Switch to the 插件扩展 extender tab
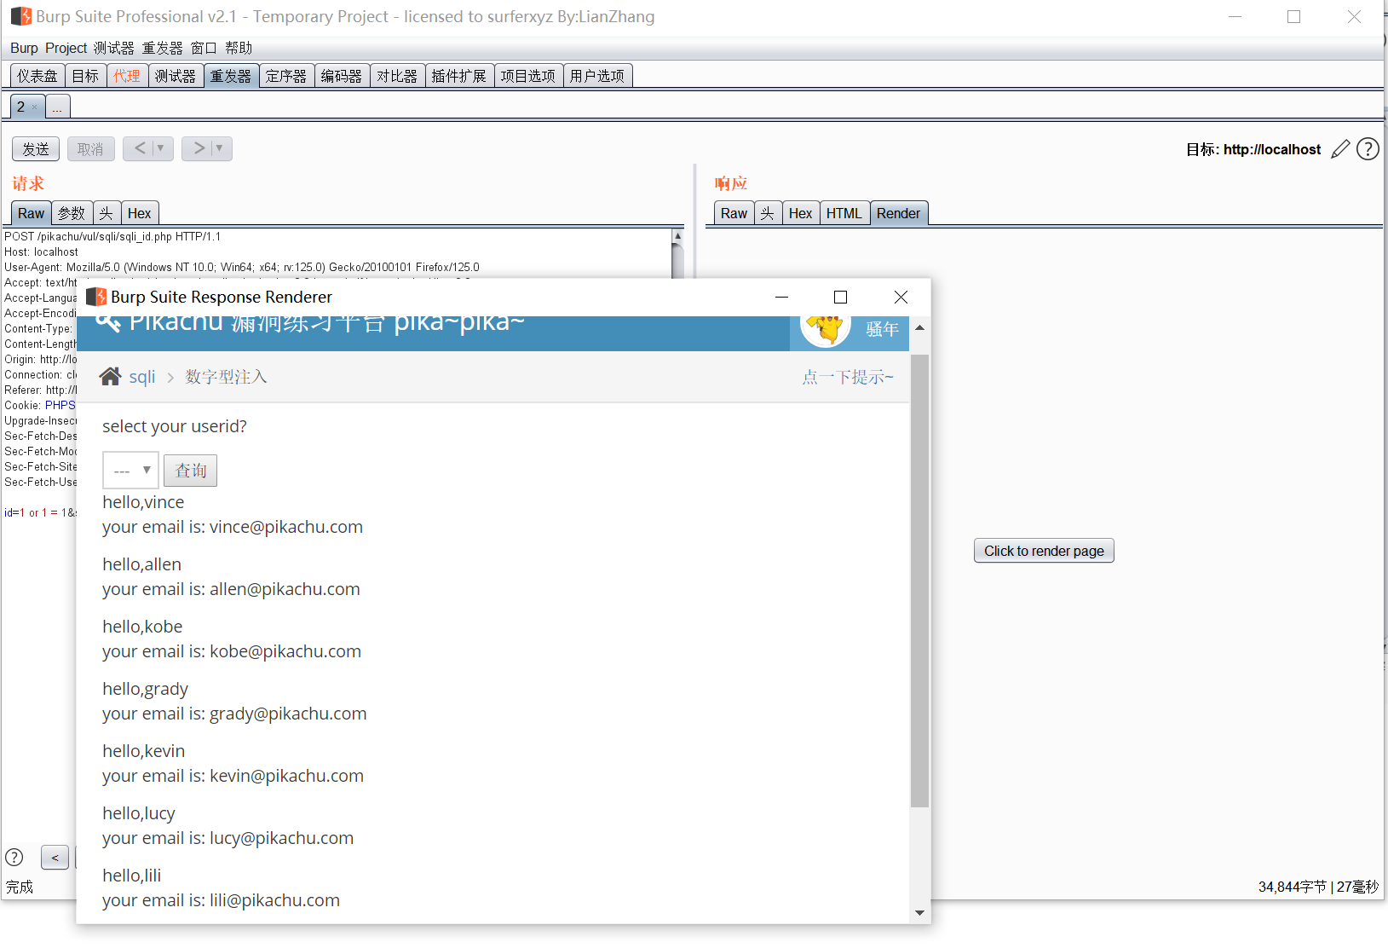The height and width of the screenshot is (948, 1388). [x=459, y=76]
